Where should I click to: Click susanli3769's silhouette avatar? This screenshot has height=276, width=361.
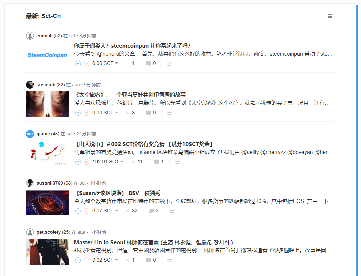coord(30,183)
